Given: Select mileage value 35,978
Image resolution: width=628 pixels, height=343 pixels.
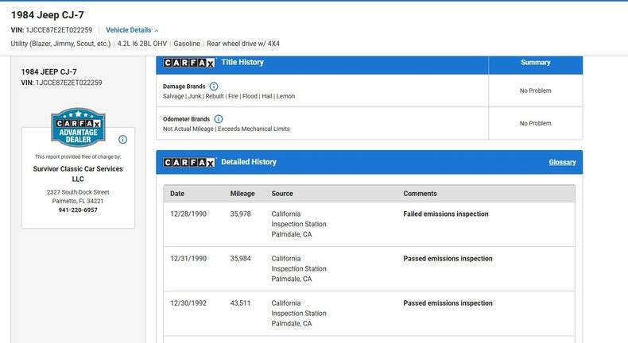Looking at the screenshot, I should coord(240,214).
